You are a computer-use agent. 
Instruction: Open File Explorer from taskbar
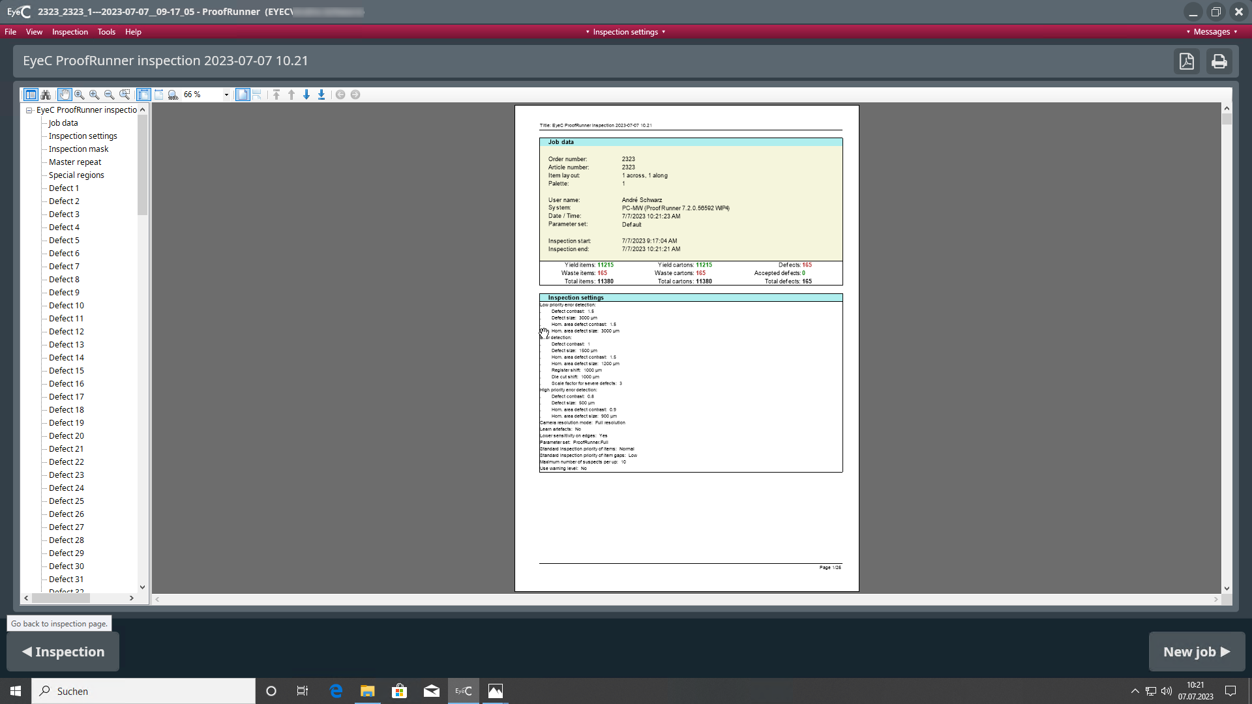(368, 691)
